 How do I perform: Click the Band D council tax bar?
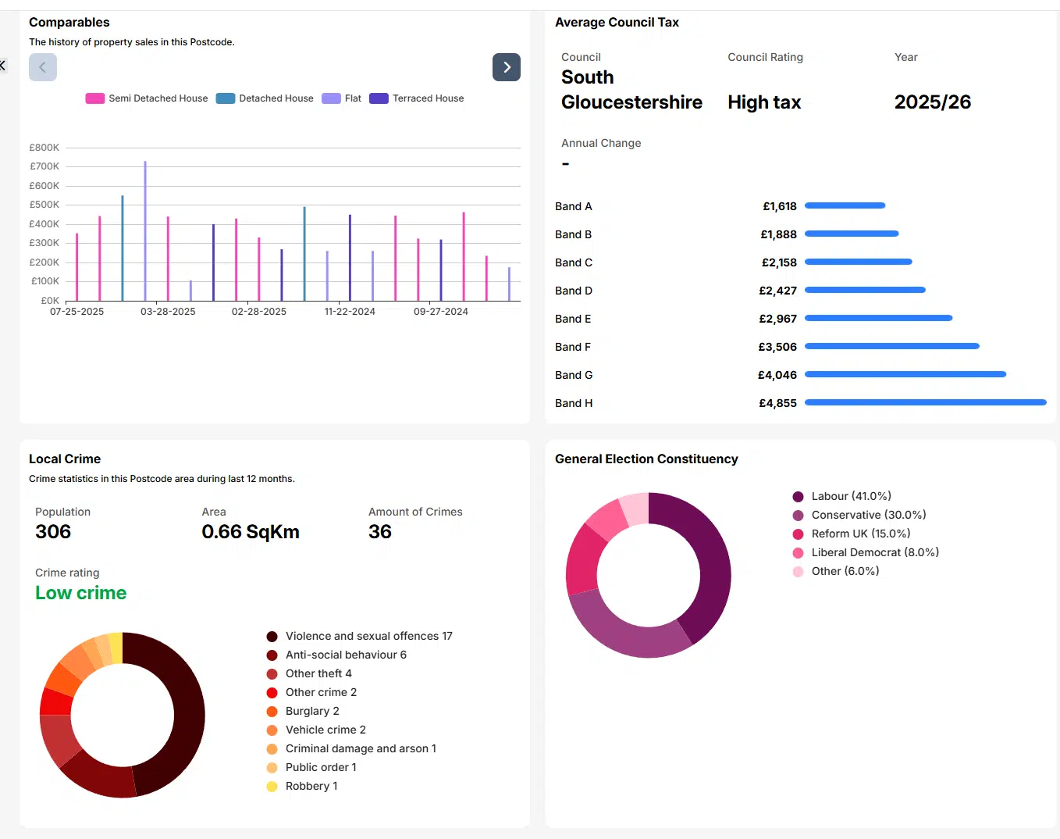pyautogui.click(x=865, y=290)
